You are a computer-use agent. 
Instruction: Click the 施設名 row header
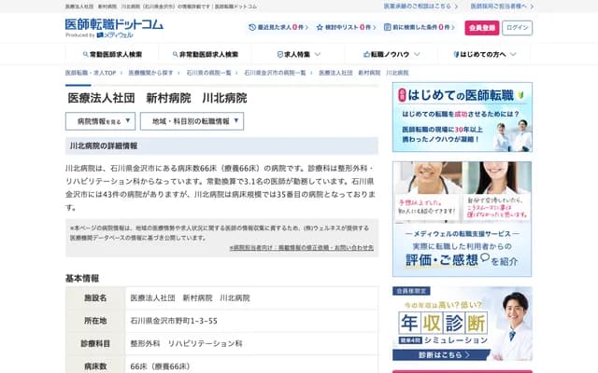point(95,298)
